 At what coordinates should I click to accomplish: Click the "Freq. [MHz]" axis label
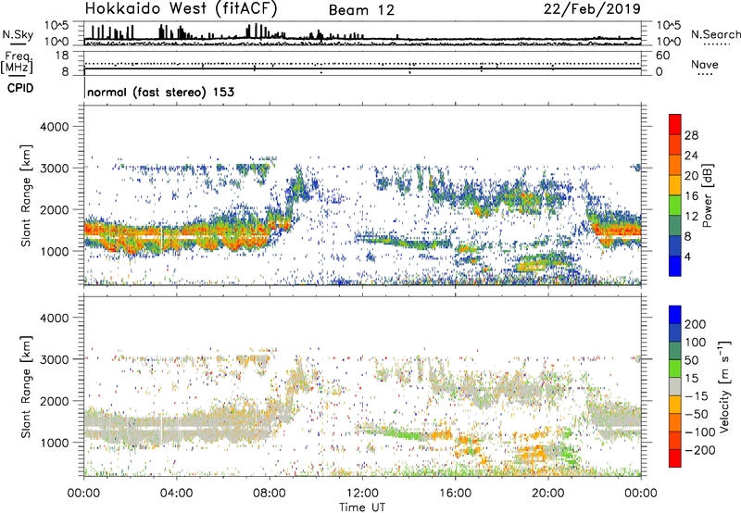(17, 63)
